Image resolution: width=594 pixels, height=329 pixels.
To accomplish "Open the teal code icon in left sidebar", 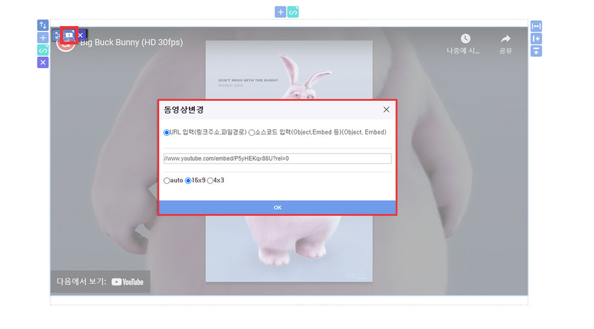I will pos(43,50).
